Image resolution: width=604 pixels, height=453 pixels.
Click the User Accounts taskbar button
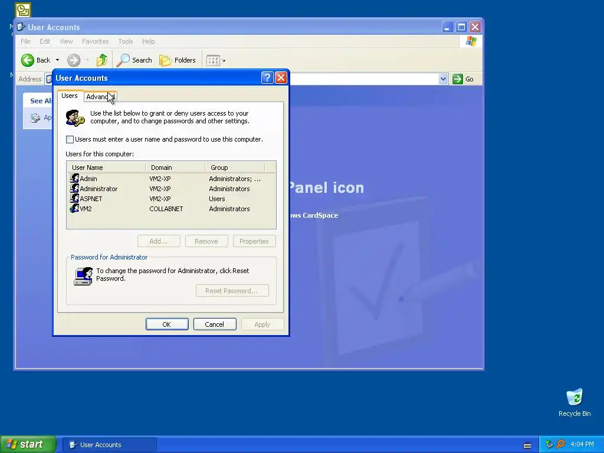pyautogui.click(x=109, y=445)
